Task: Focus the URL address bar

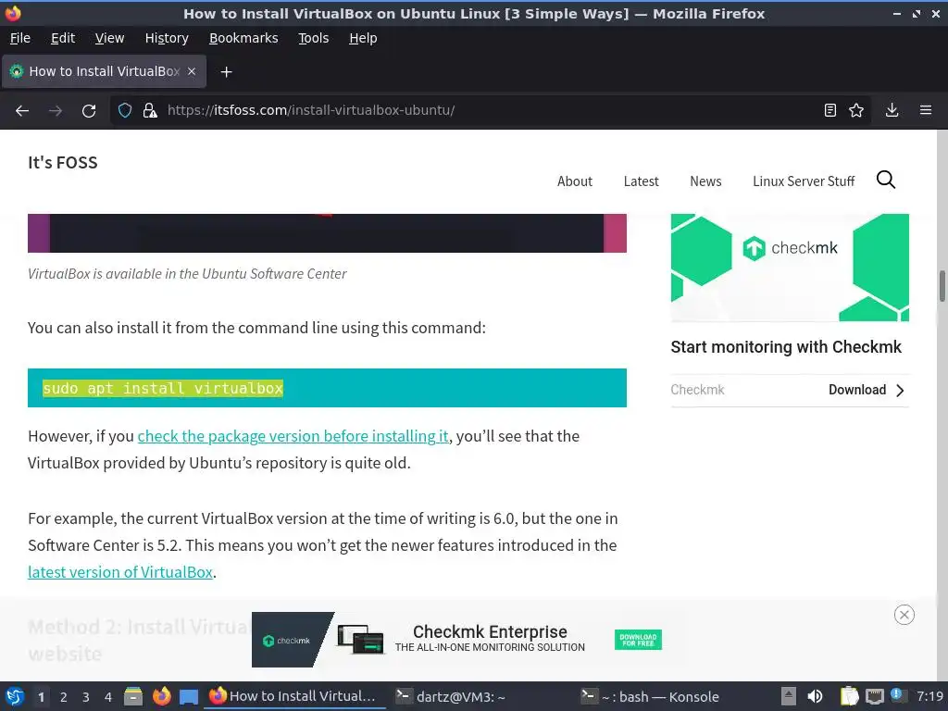Action: pyautogui.click(x=490, y=110)
